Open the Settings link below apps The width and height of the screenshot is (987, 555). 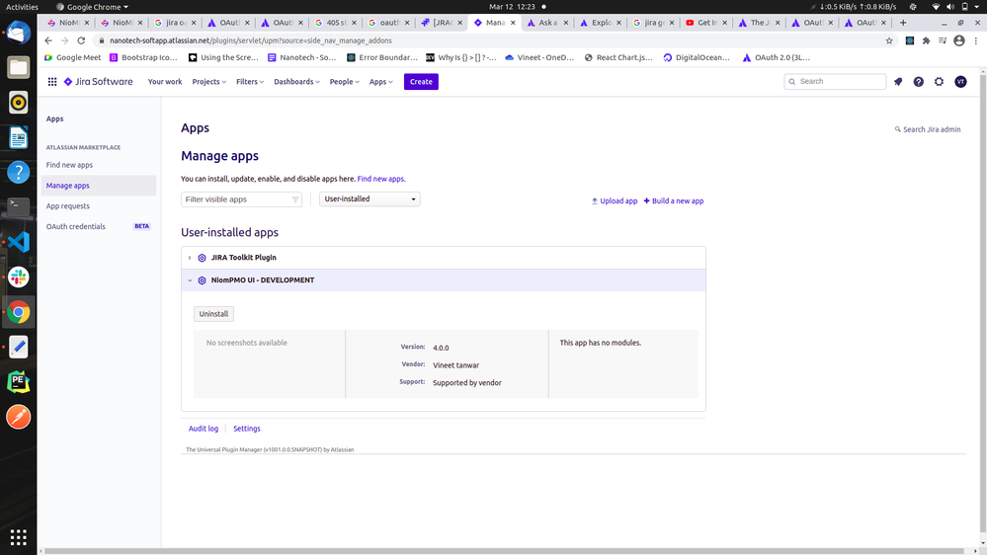click(247, 429)
